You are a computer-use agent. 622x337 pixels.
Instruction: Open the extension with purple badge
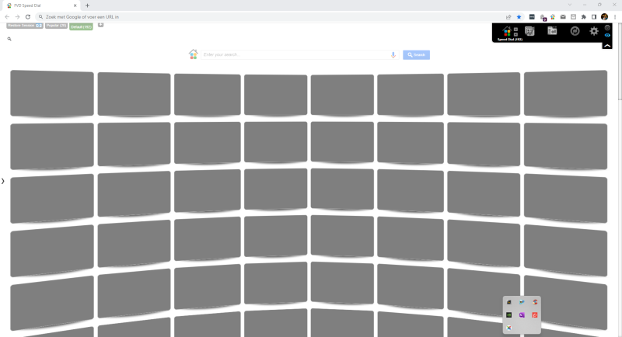pos(543,17)
